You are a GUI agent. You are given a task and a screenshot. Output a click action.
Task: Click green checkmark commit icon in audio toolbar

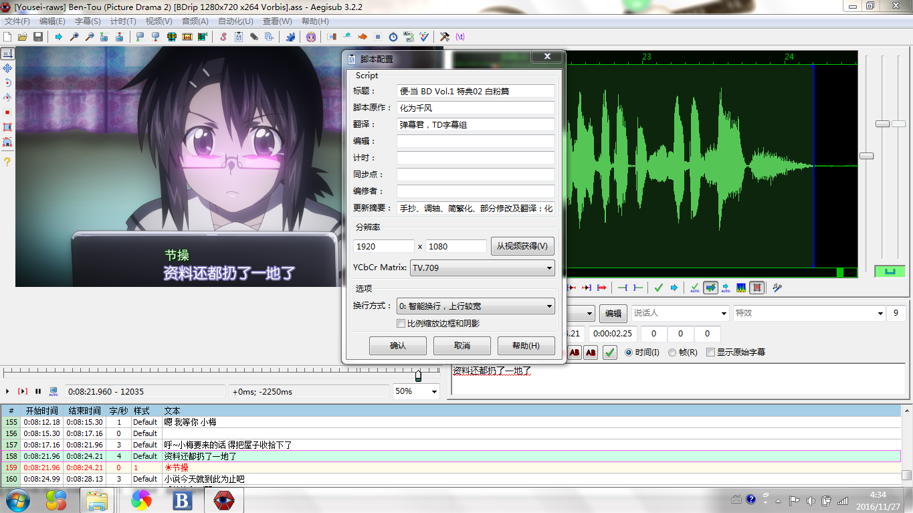point(658,288)
